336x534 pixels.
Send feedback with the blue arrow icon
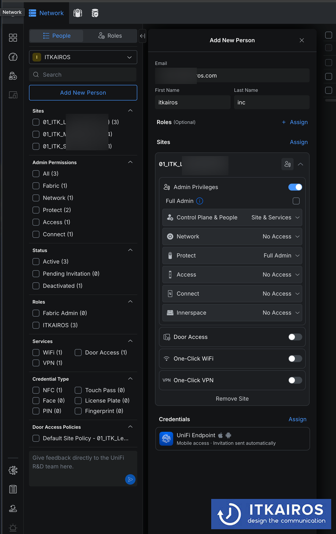tap(130, 480)
